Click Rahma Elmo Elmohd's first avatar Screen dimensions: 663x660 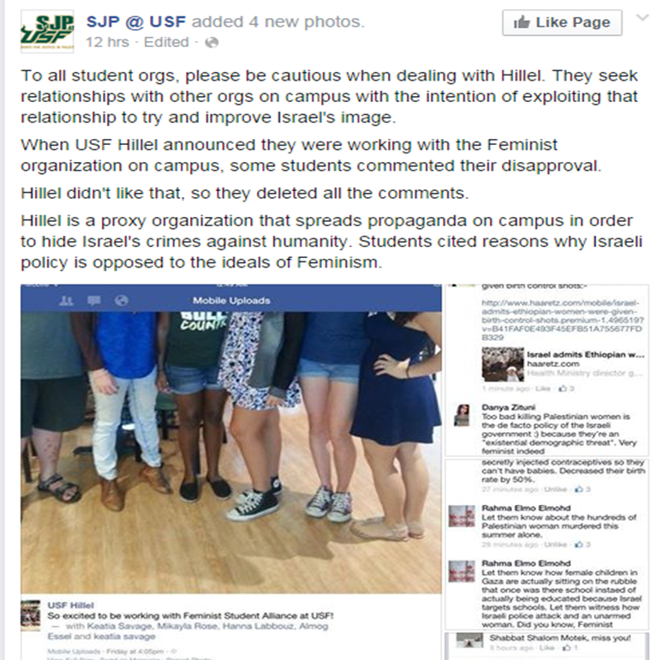click(462, 516)
